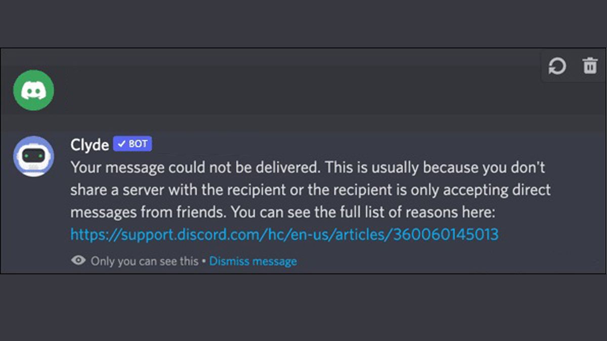Click the failed message text body

coord(303,189)
